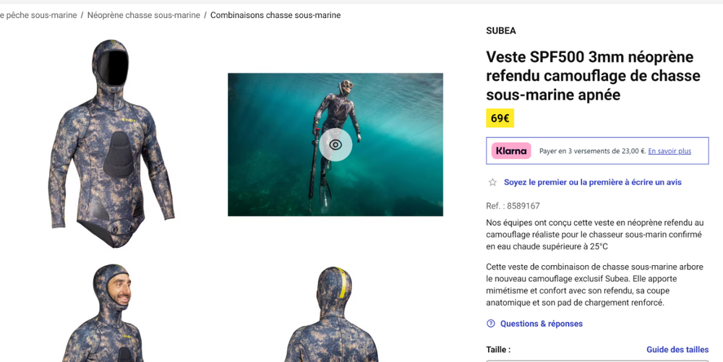Open the Guide des tailles link
723x362 pixels.
pyautogui.click(x=677, y=350)
